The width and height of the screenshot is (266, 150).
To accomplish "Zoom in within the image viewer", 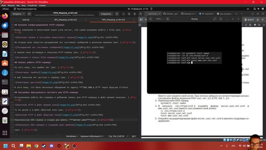I will point(167,19).
